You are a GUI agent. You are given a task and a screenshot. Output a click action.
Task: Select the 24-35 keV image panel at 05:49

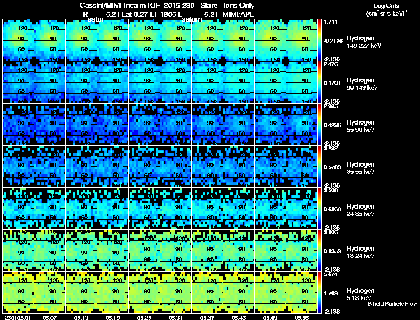(270, 209)
